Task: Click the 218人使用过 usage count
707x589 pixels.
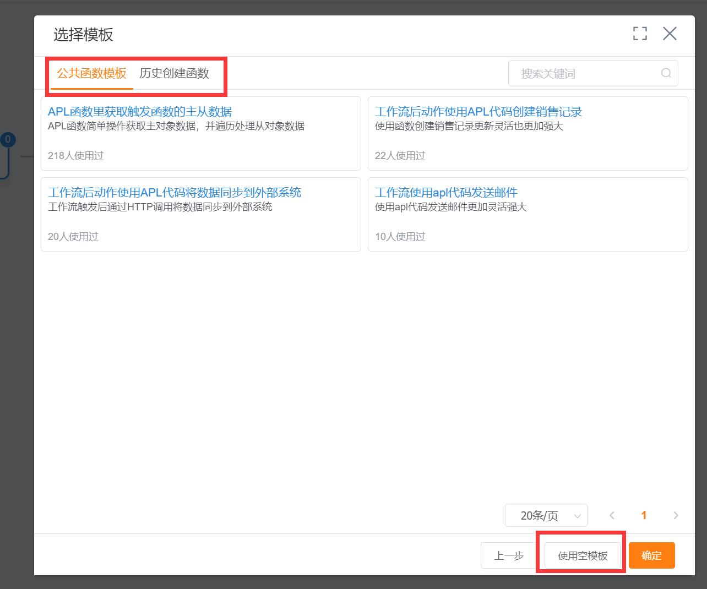Action: click(76, 156)
